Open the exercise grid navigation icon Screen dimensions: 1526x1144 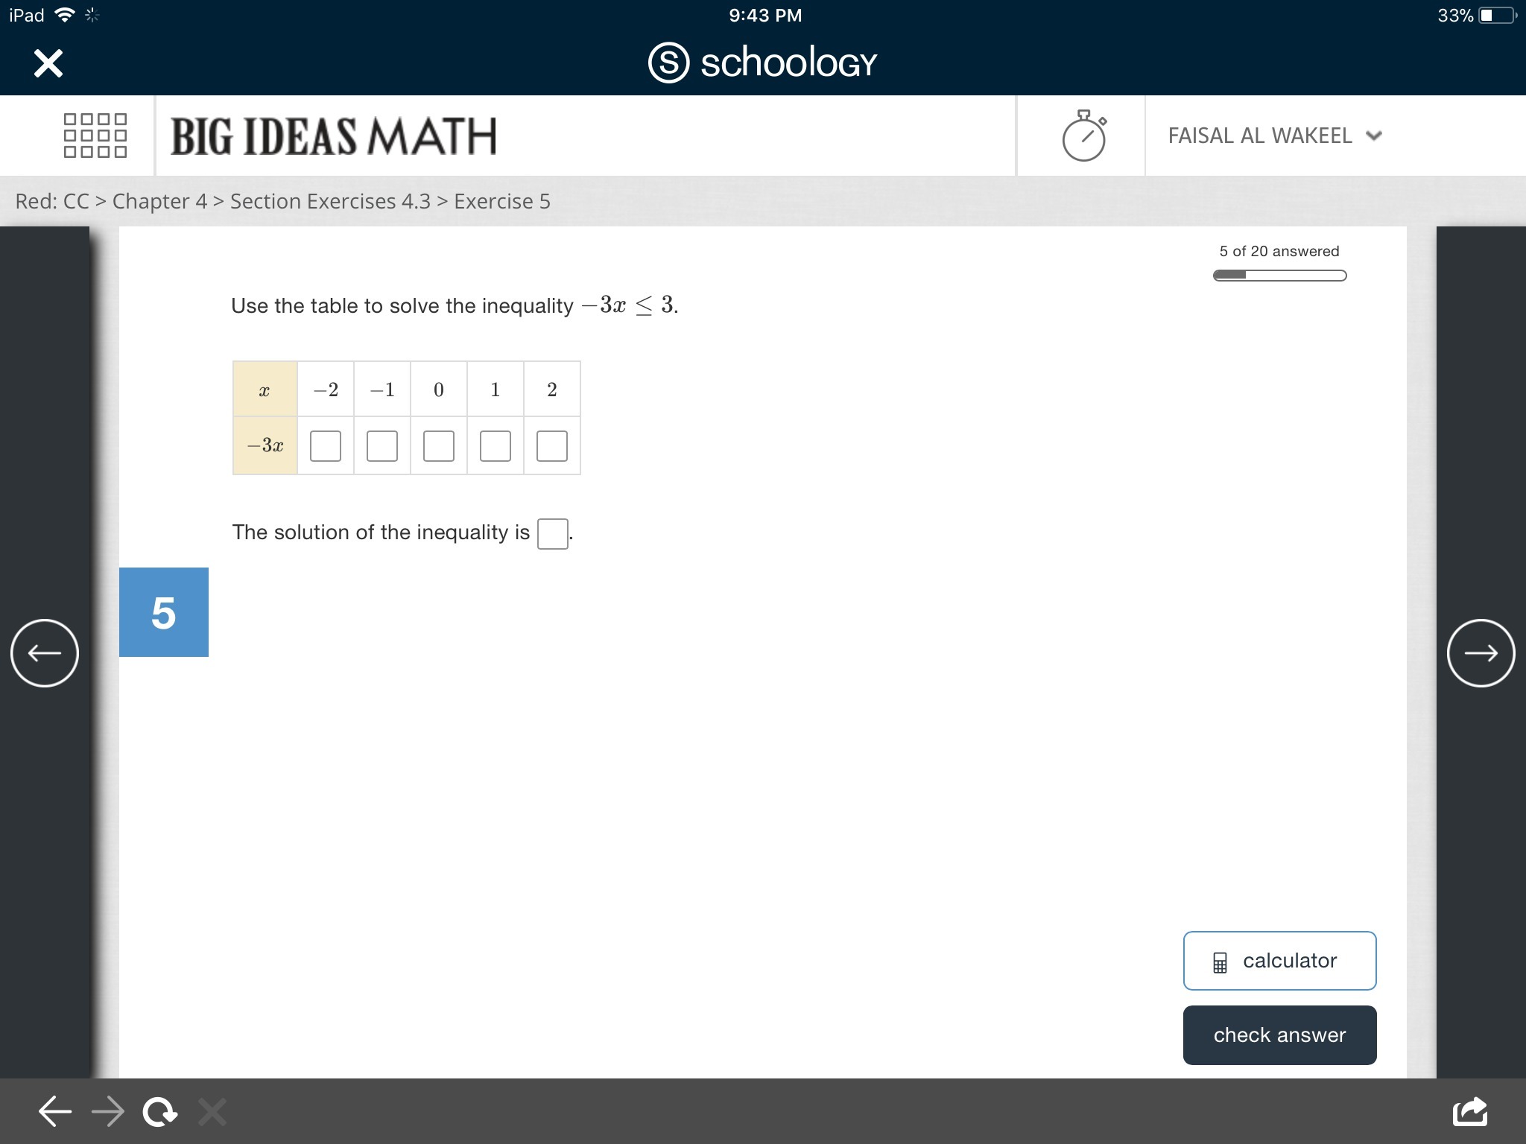(95, 136)
